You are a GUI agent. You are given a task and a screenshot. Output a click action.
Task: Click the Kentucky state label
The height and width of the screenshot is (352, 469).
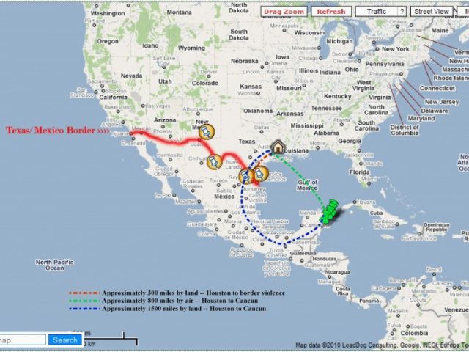(x=338, y=96)
